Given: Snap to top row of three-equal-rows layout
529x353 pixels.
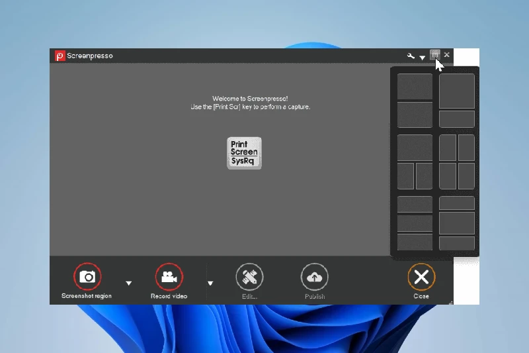Looking at the screenshot, I should (x=415, y=205).
